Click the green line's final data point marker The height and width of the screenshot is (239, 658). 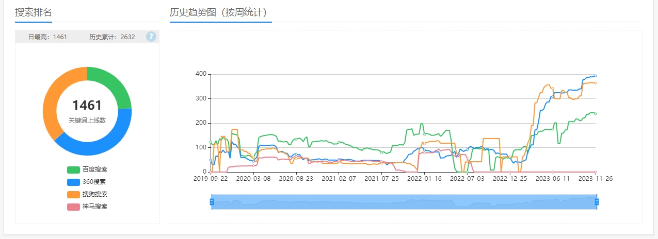pos(596,114)
